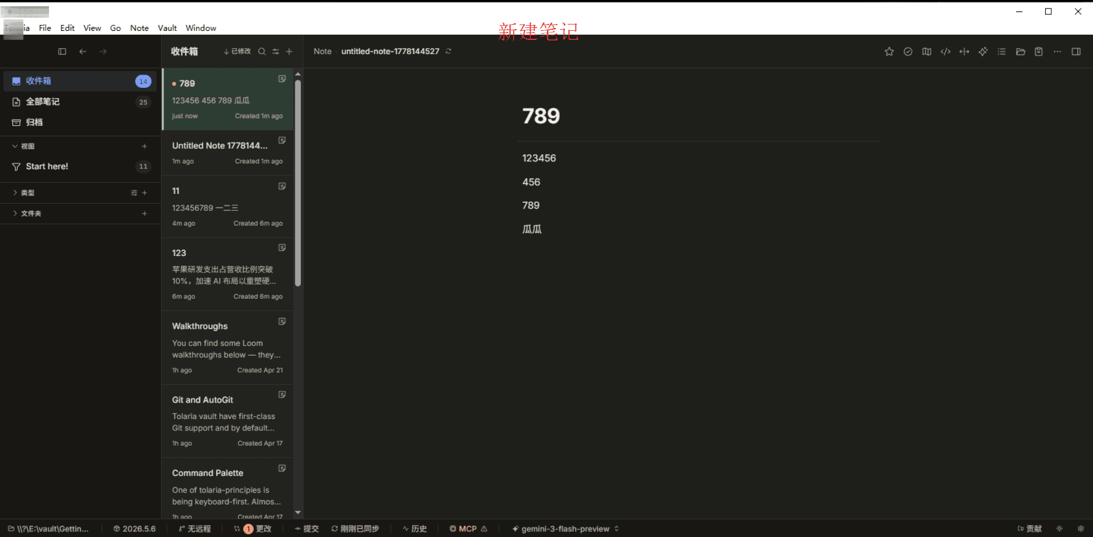Open the Edit menu

point(67,28)
